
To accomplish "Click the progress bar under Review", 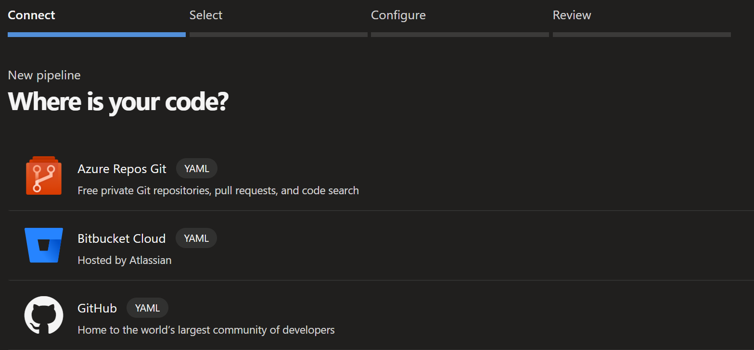I will pyautogui.click(x=642, y=35).
